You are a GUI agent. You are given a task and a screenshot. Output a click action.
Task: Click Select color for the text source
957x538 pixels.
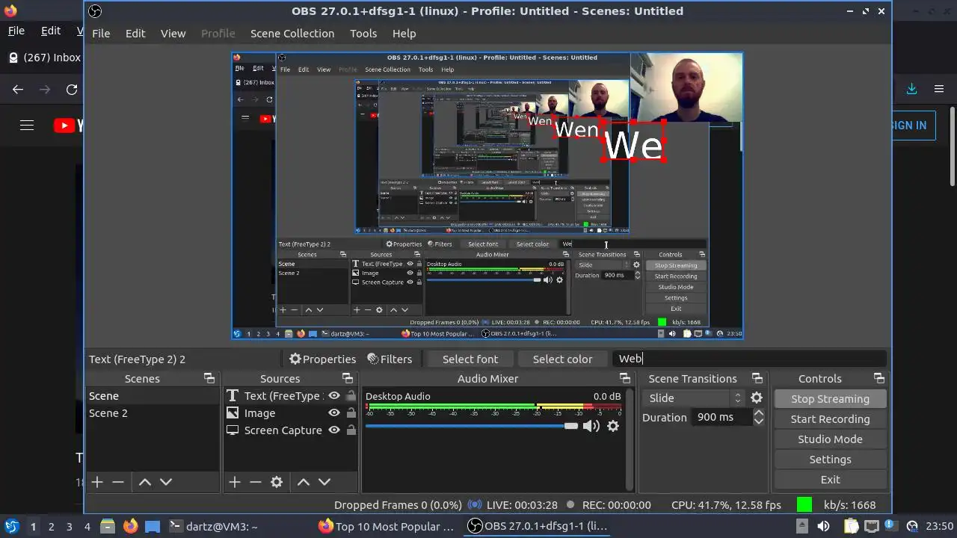point(562,359)
